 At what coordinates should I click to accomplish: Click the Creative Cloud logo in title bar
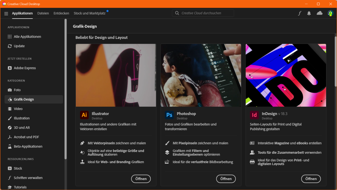4,4
